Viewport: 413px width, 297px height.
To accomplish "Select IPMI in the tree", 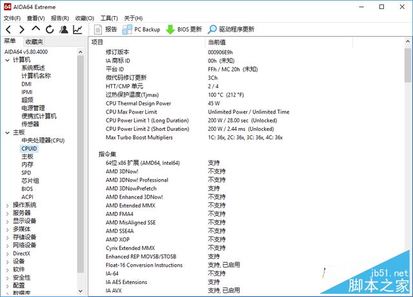I will click(x=27, y=92).
